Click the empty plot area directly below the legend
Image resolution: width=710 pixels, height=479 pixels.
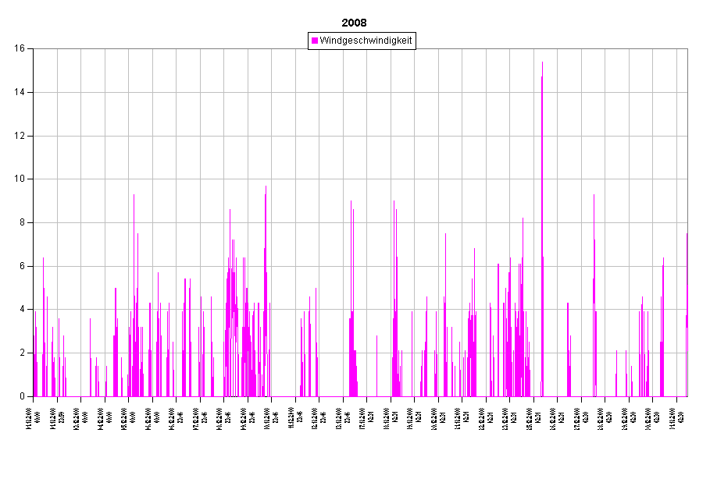362,117
